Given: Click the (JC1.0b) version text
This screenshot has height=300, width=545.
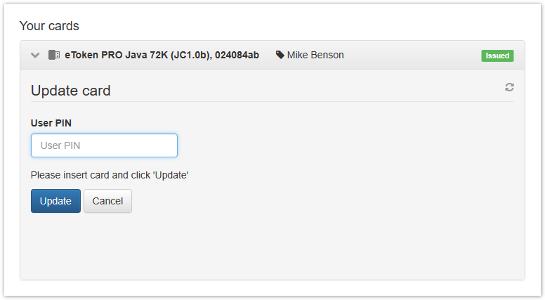Looking at the screenshot, I should pos(190,55).
